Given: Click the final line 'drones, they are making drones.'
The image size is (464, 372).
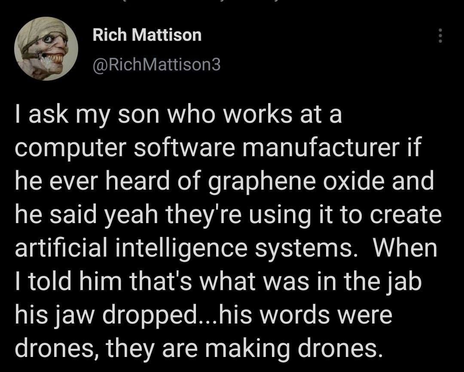Looking at the screenshot, I should 197,348.
